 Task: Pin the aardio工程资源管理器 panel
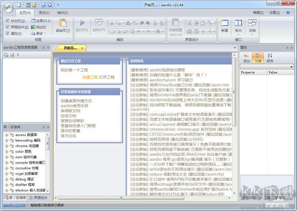pos(44,47)
